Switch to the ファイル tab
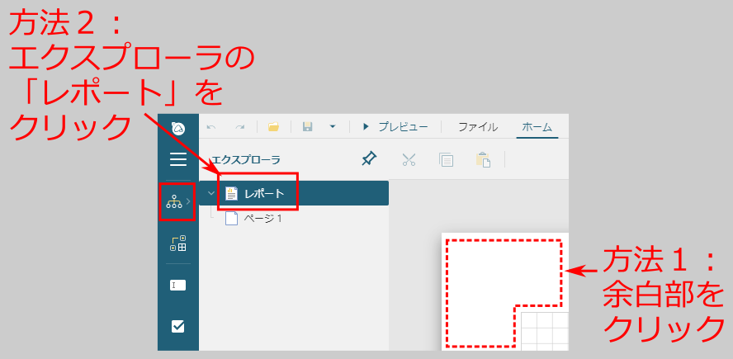The width and height of the screenshot is (733, 359). pyautogui.click(x=478, y=126)
